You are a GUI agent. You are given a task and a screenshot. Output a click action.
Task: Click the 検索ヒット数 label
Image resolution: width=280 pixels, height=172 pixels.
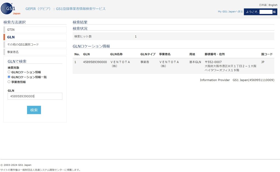pyautogui.click(x=83, y=36)
